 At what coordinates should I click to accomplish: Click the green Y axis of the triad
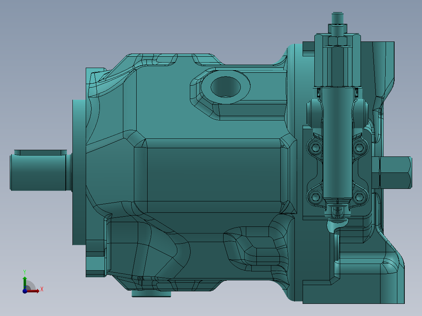coord(25,282)
